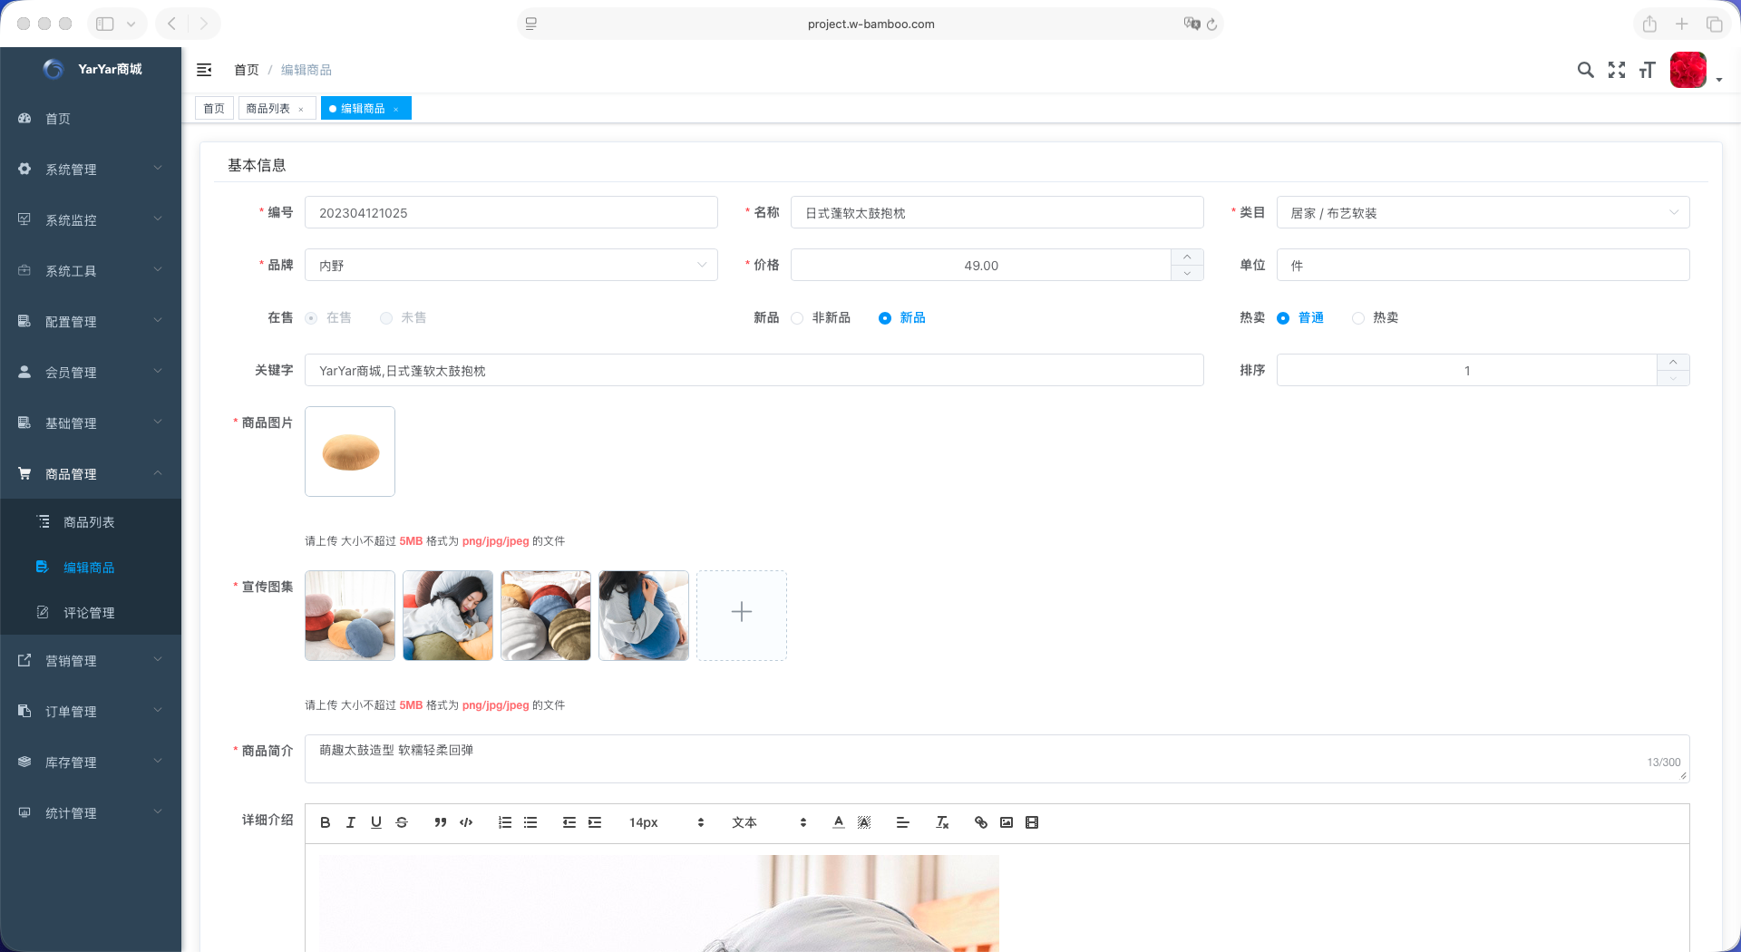
Task: Apply italic formatting in editor toolbar
Action: pyautogui.click(x=350, y=822)
